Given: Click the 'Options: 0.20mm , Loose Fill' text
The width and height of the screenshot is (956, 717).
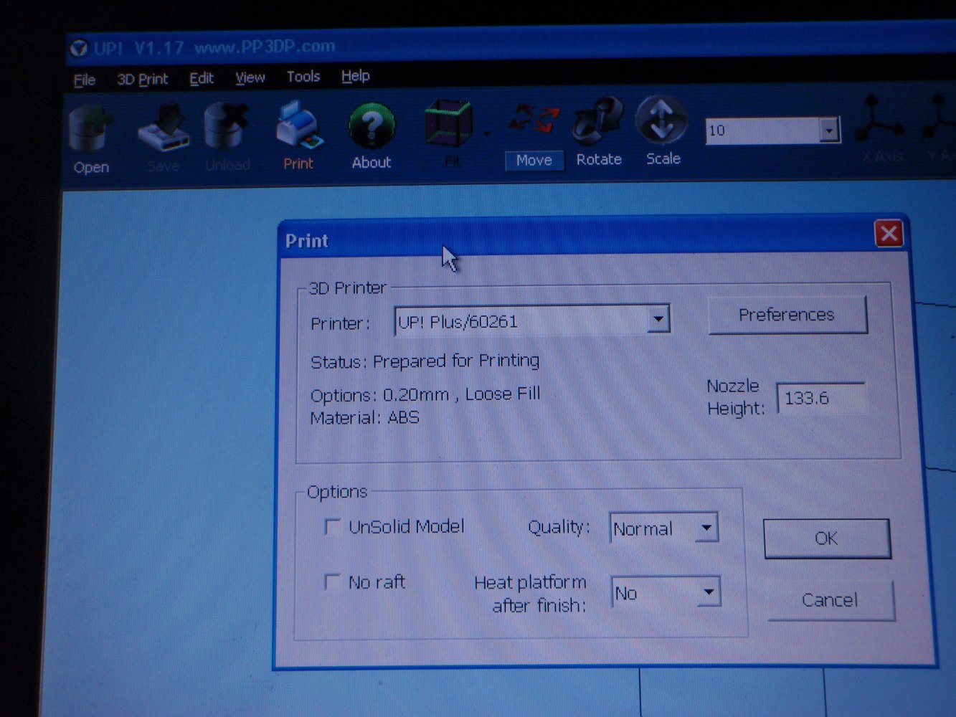Looking at the screenshot, I should point(425,394).
